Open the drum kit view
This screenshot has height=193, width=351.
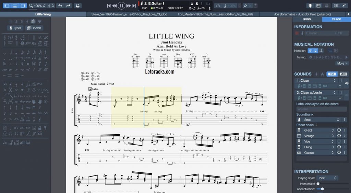coord(327,6)
